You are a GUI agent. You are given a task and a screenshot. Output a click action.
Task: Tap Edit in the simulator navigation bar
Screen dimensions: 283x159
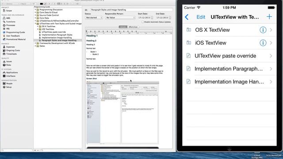pos(201,17)
